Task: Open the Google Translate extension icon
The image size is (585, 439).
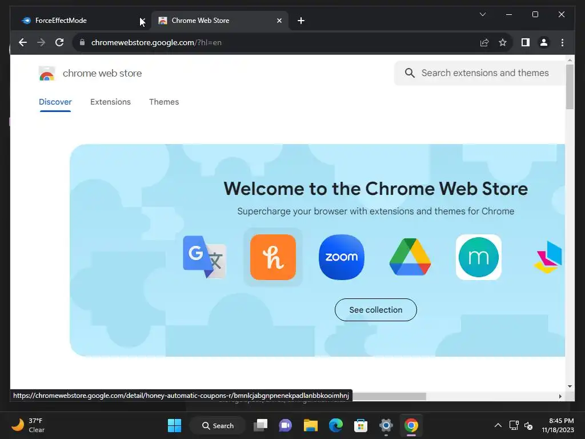Action: (x=205, y=257)
